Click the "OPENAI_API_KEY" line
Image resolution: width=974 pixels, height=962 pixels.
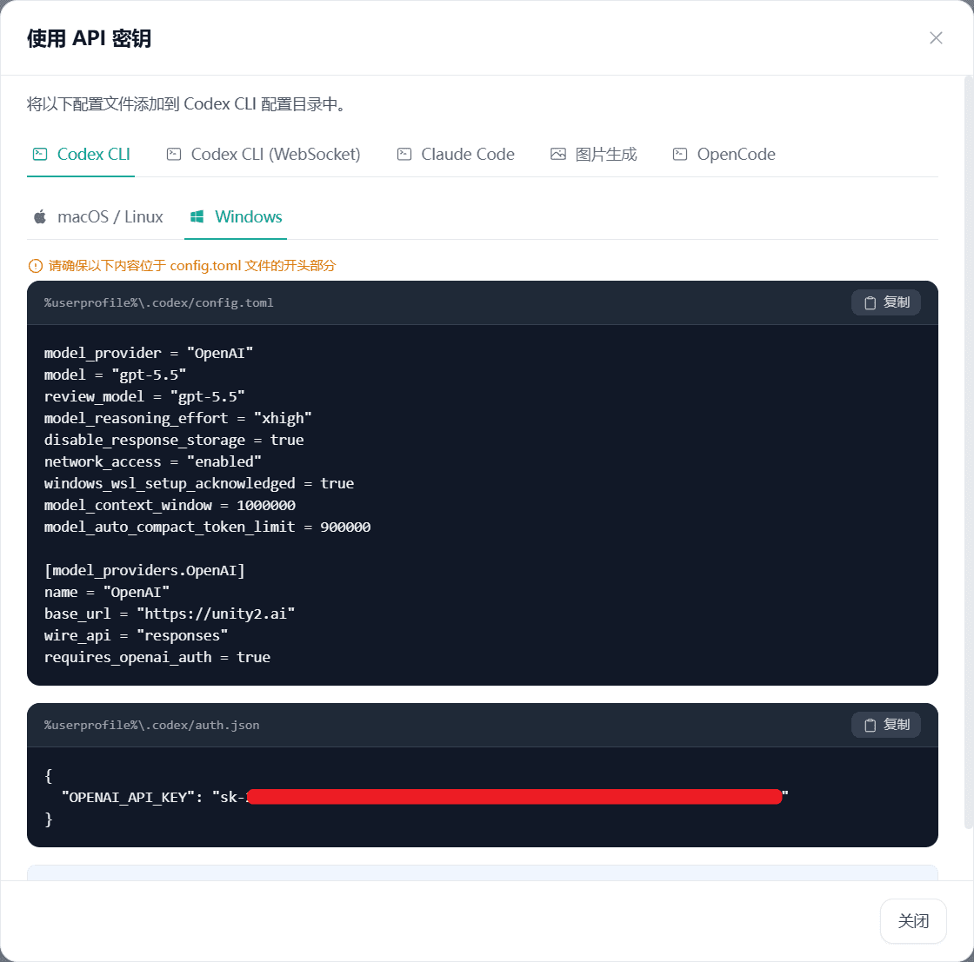coord(425,797)
